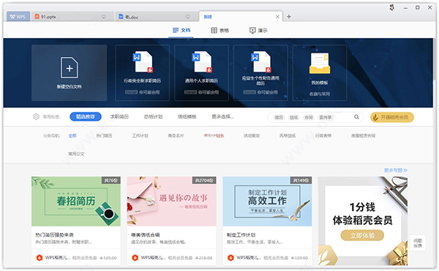Select the 演示 presentation type tab

tap(258, 30)
